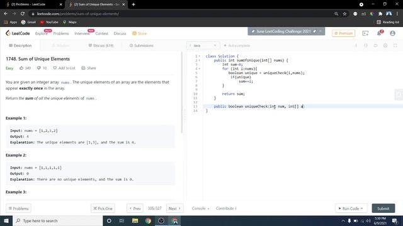The image size is (403, 226).
Task: Go to the Interview section
Action: pos(82,33)
